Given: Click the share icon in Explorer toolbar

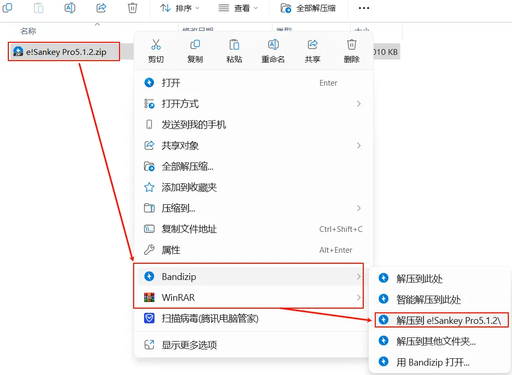Looking at the screenshot, I should [101, 7].
